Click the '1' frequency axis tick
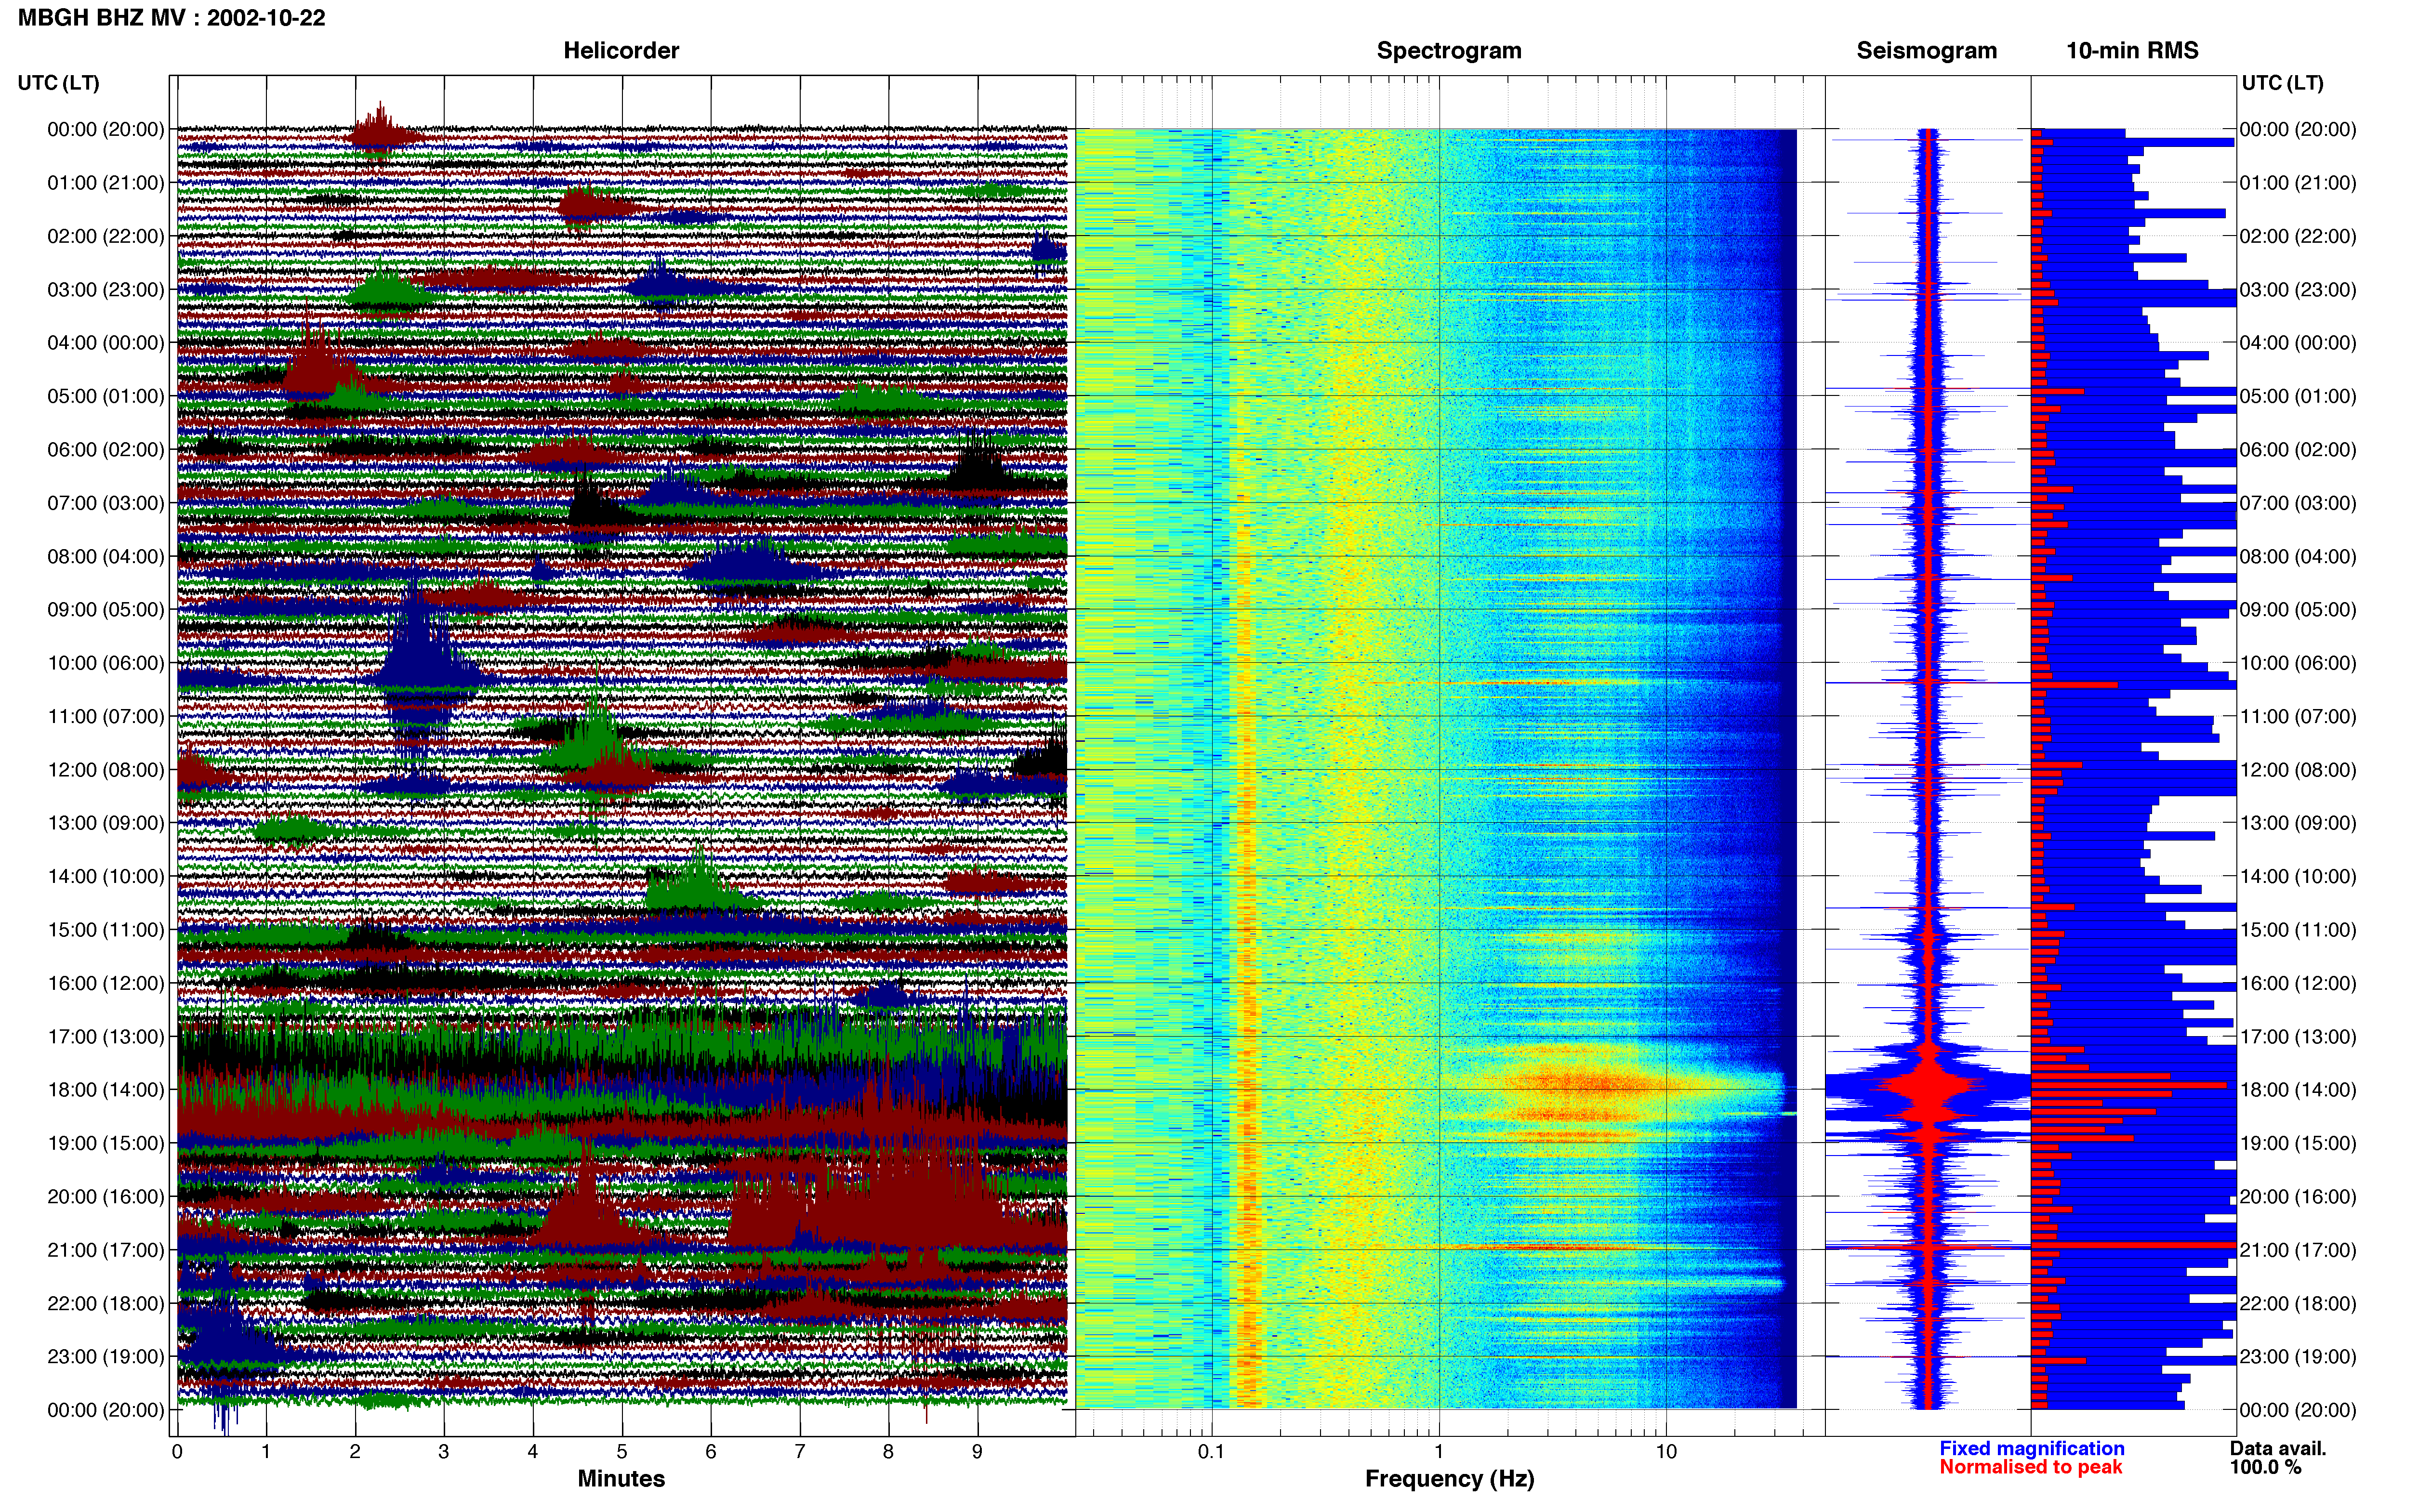2418x1512 pixels. [x=1439, y=1452]
